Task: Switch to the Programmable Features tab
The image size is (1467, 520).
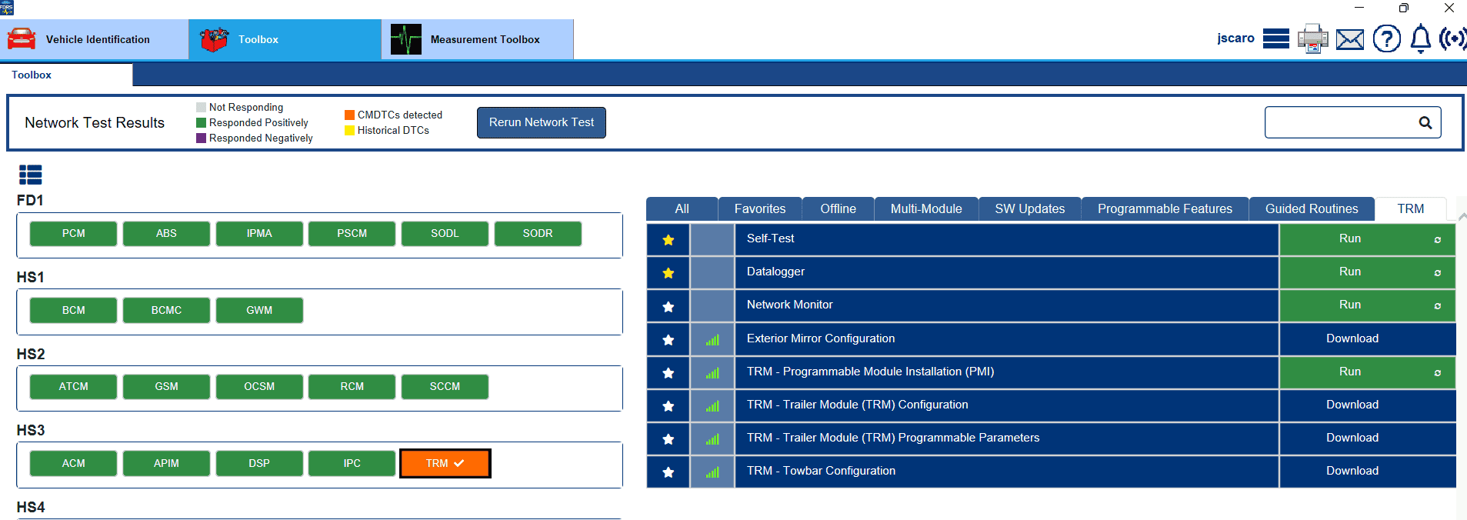Action: click(x=1164, y=209)
